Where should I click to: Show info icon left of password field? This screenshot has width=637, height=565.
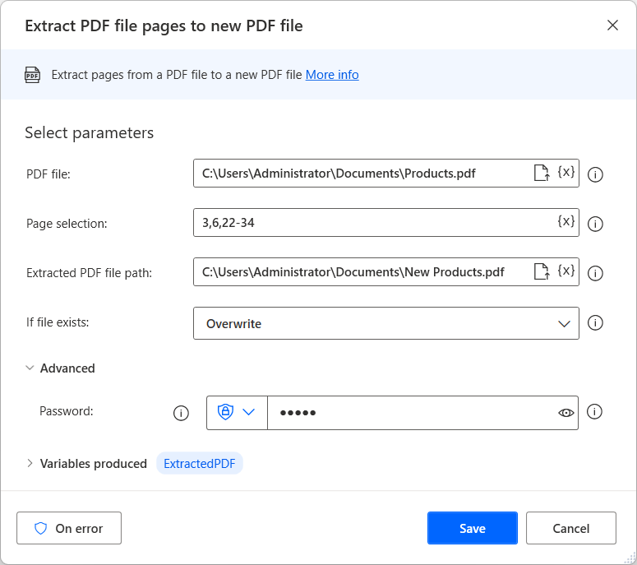[x=181, y=413]
